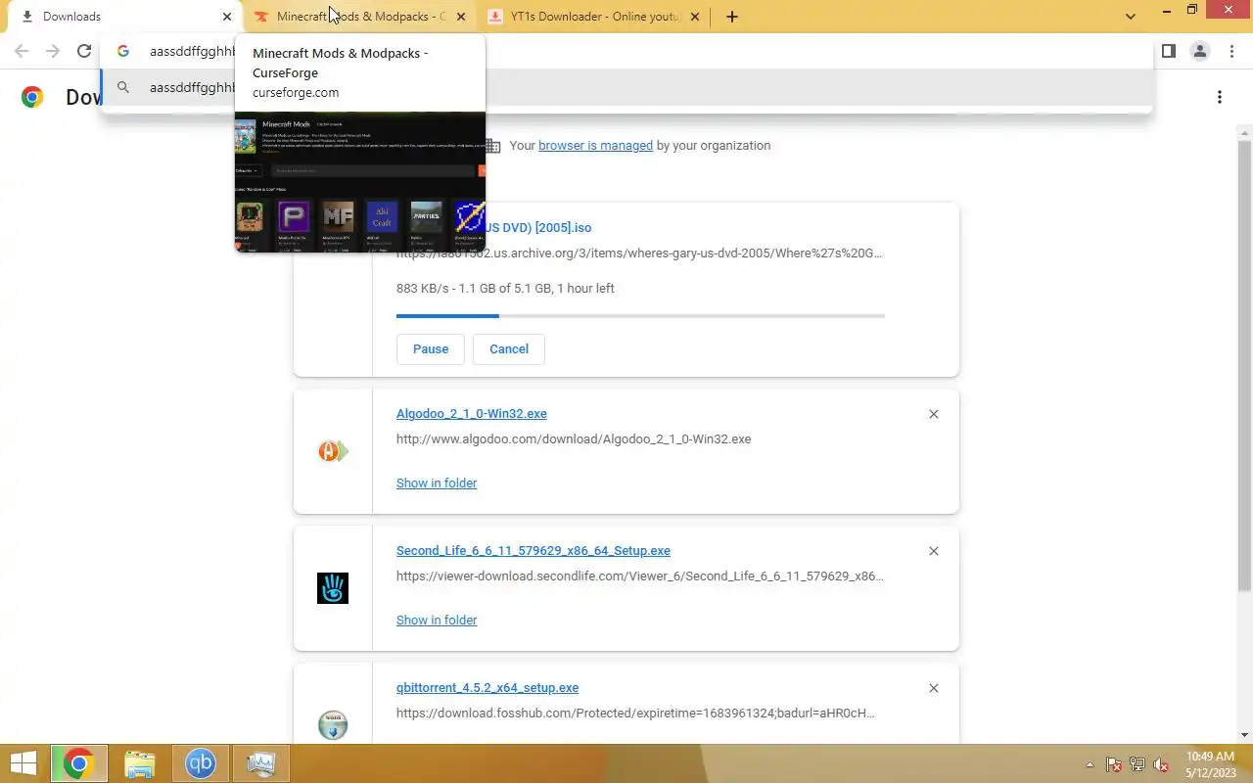
Task: Open the monitor app in the taskbar
Action: pos(261,763)
